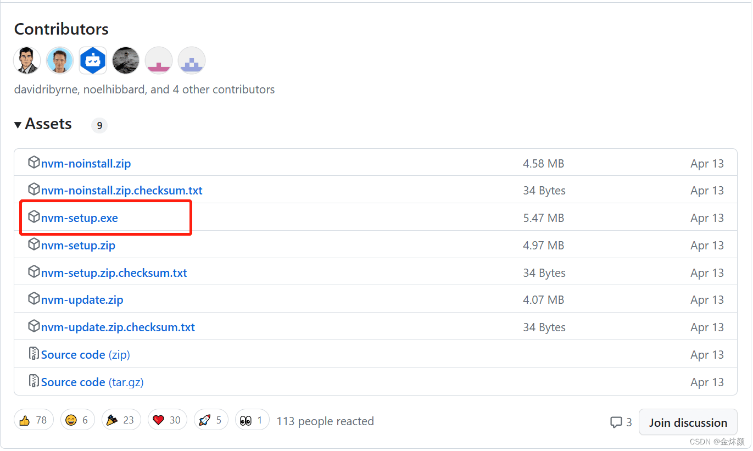This screenshot has height=451, width=753.
Task: Click the 4.97 MB size of nvm-setup.zip
Action: coord(544,245)
